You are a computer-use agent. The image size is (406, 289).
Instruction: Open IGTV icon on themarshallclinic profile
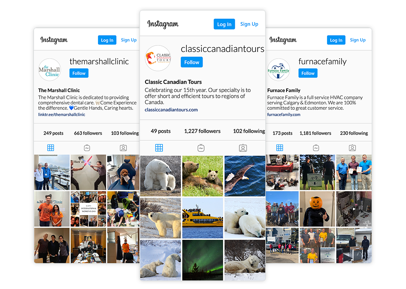87,148
